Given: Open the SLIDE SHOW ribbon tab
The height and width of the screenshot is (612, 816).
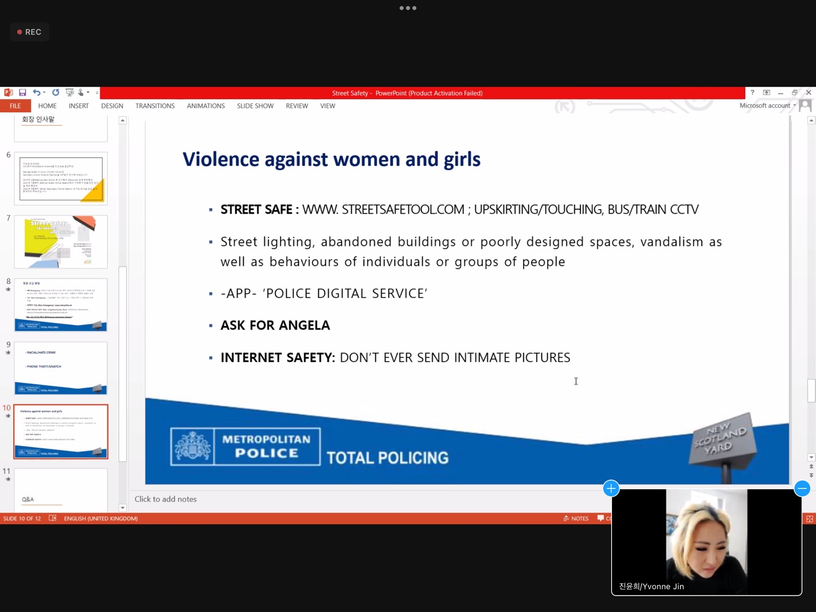Looking at the screenshot, I should click(x=255, y=106).
